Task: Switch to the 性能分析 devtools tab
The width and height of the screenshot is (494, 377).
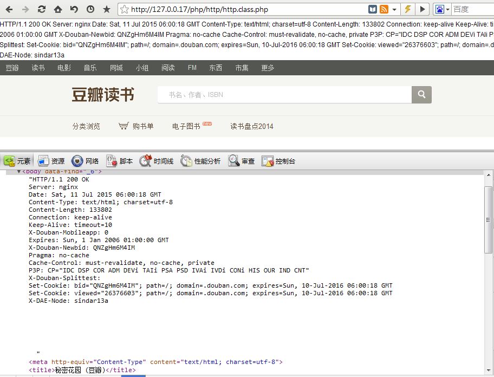Action: (x=200, y=161)
